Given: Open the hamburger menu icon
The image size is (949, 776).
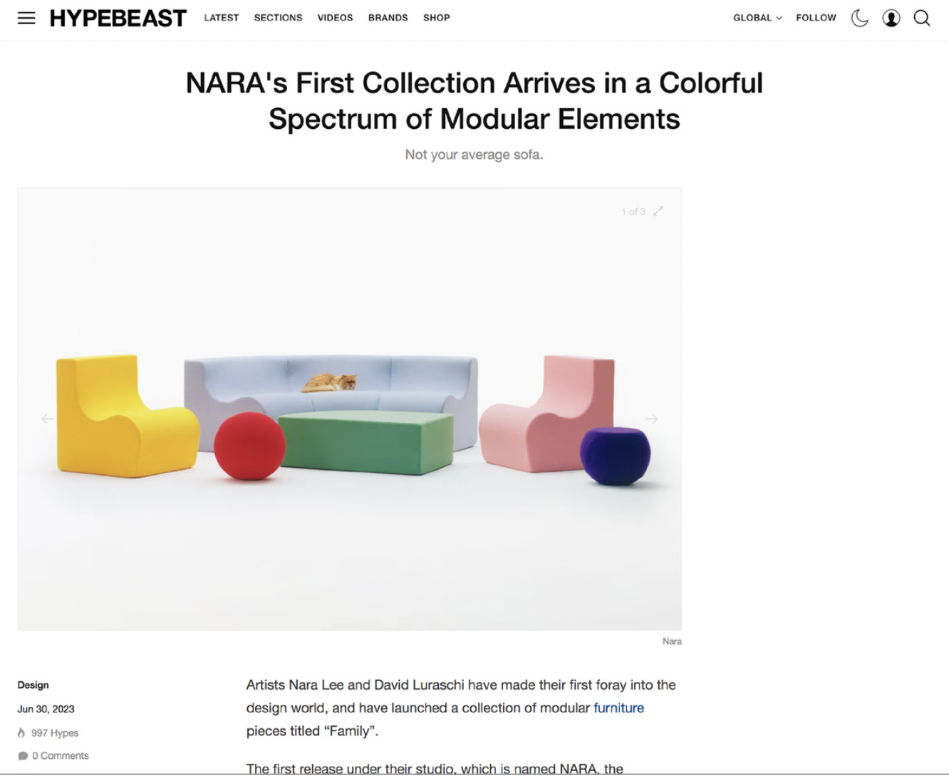Looking at the screenshot, I should coord(26,18).
